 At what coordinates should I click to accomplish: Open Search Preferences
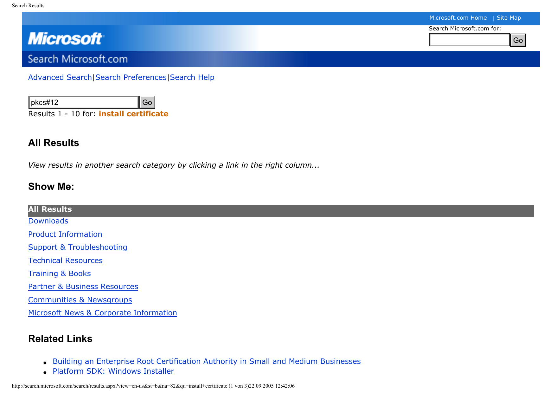point(131,77)
